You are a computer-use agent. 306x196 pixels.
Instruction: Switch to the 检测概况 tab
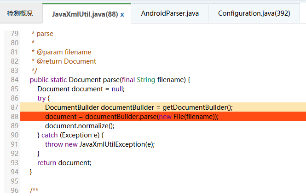(x=20, y=13)
